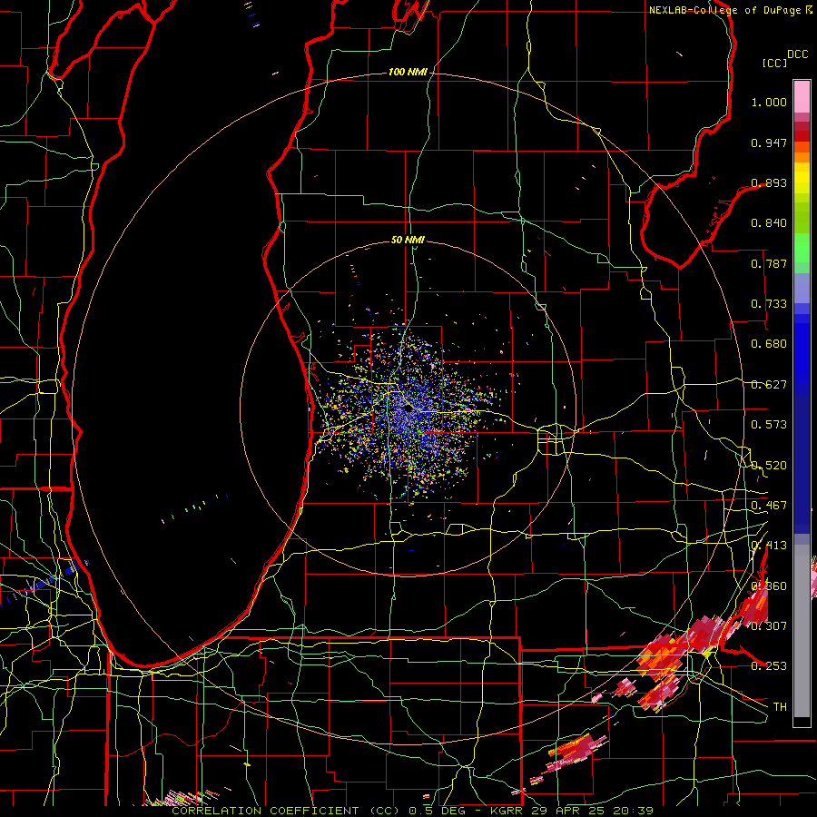
Task: Click the 0.840 color scale value
Action: tap(769, 223)
